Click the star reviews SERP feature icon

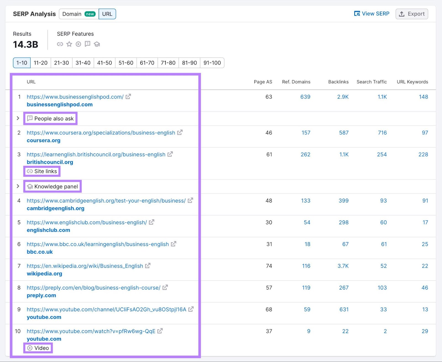tap(69, 44)
